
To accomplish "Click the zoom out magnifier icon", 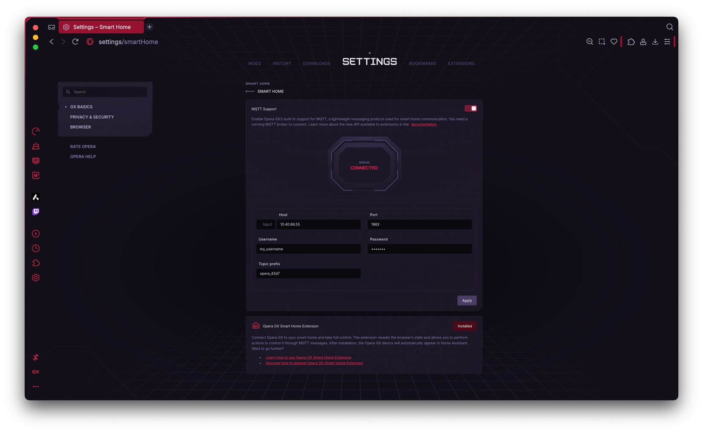I will click(590, 42).
